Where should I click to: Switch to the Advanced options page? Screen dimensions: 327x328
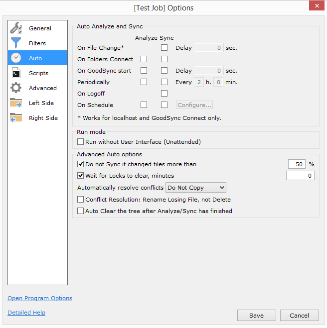tap(42, 88)
